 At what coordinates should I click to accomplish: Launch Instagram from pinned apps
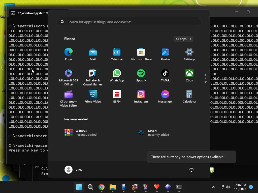(141, 97)
